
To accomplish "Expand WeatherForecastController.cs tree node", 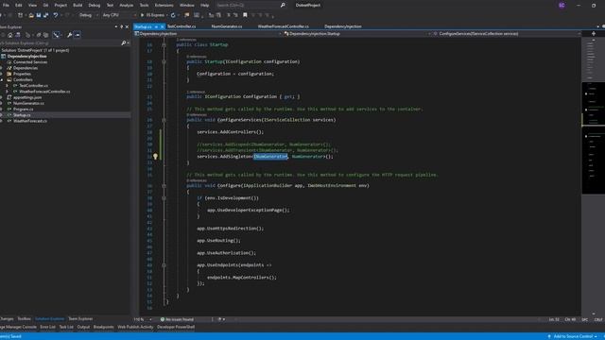I will coord(7,92).
